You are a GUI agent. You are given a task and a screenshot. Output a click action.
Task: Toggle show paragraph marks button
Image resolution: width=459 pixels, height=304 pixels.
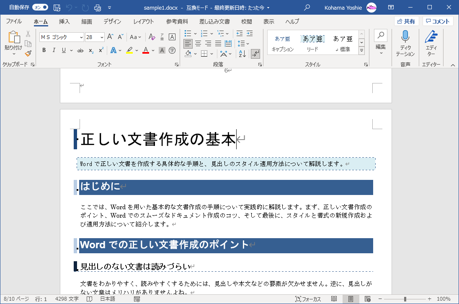tap(255, 54)
